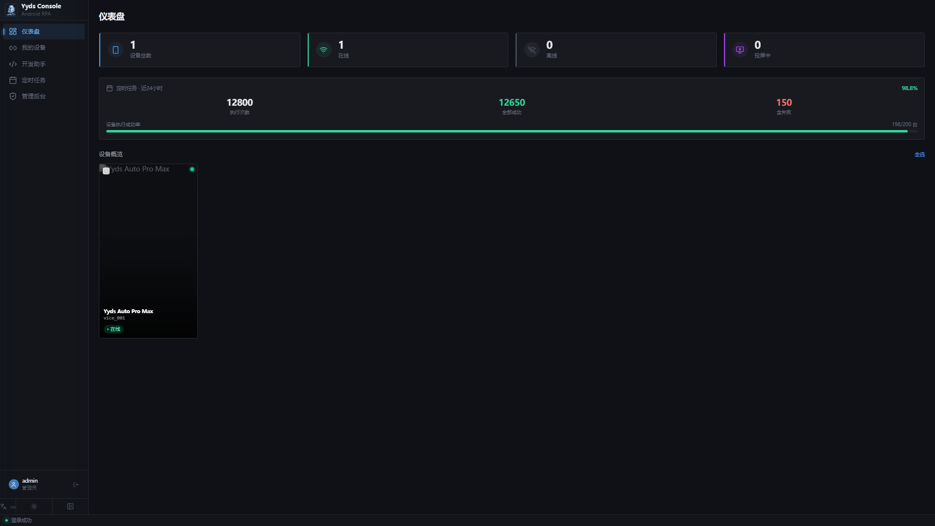Click the 投屏中 screen cast icon

[740, 50]
